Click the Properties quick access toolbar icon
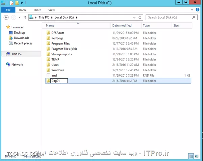 pos(11,3)
